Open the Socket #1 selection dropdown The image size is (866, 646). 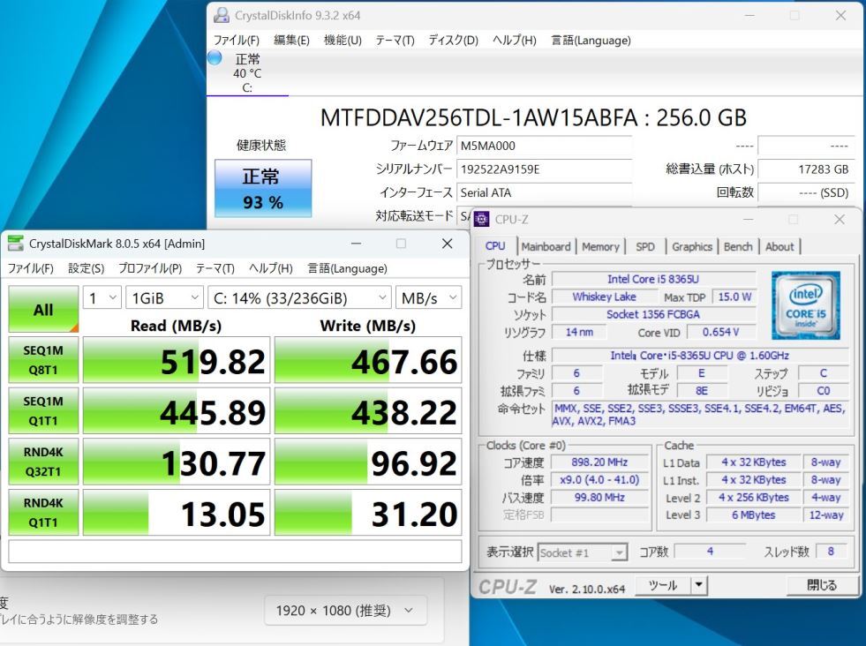pyautogui.click(x=583, y=552)
